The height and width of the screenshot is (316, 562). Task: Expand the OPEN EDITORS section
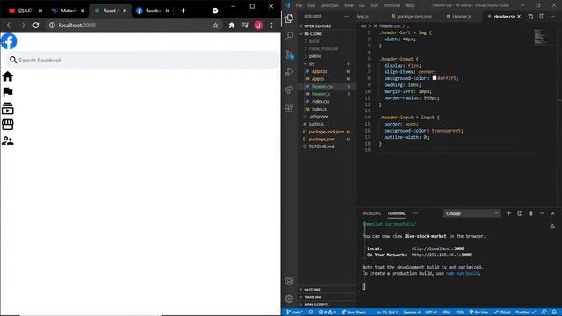[317, 26]
